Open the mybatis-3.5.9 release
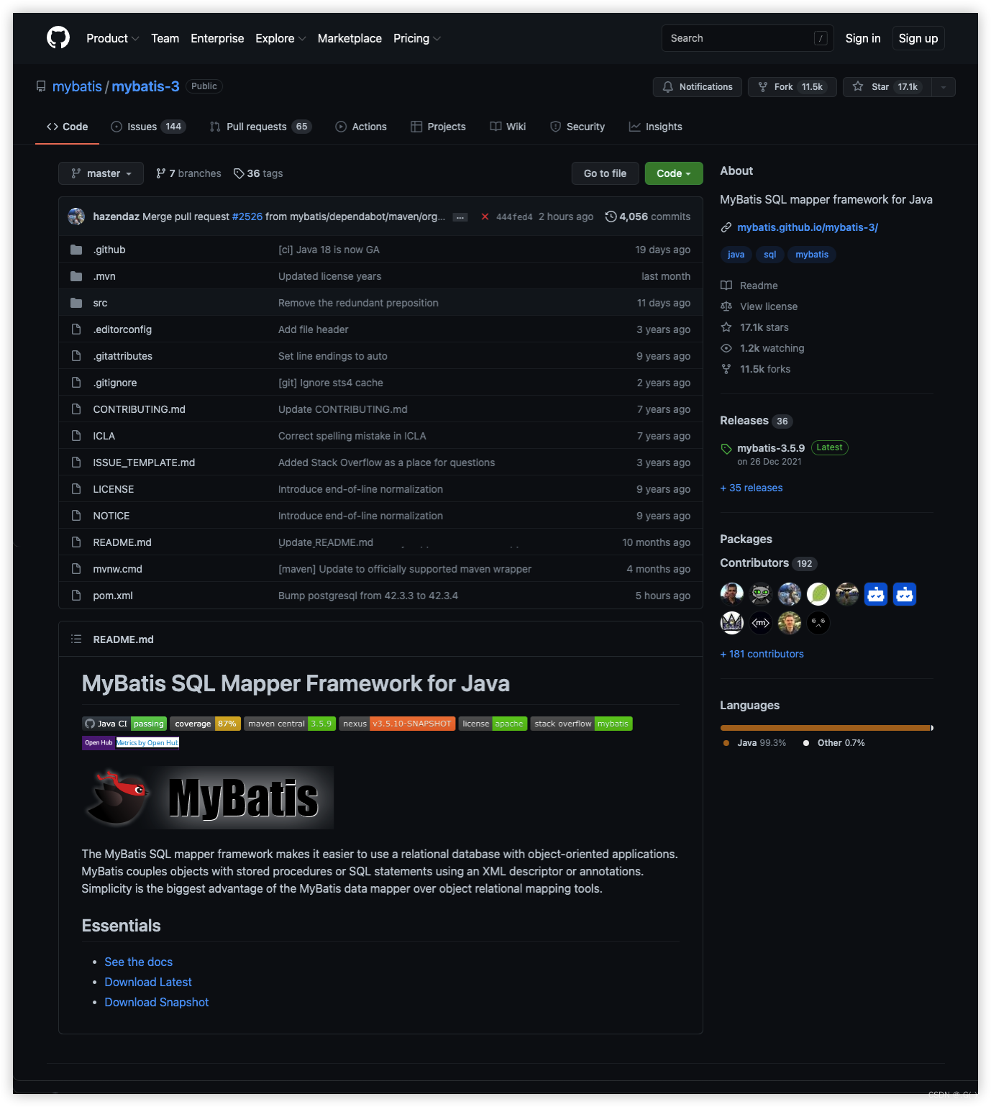 771,448
